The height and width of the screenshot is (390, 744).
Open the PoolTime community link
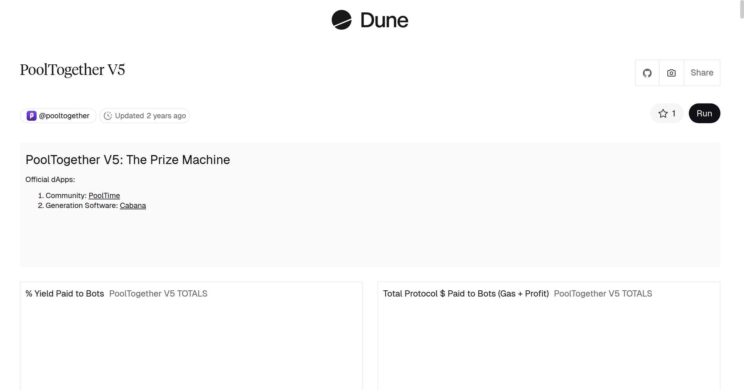point(104,196)
